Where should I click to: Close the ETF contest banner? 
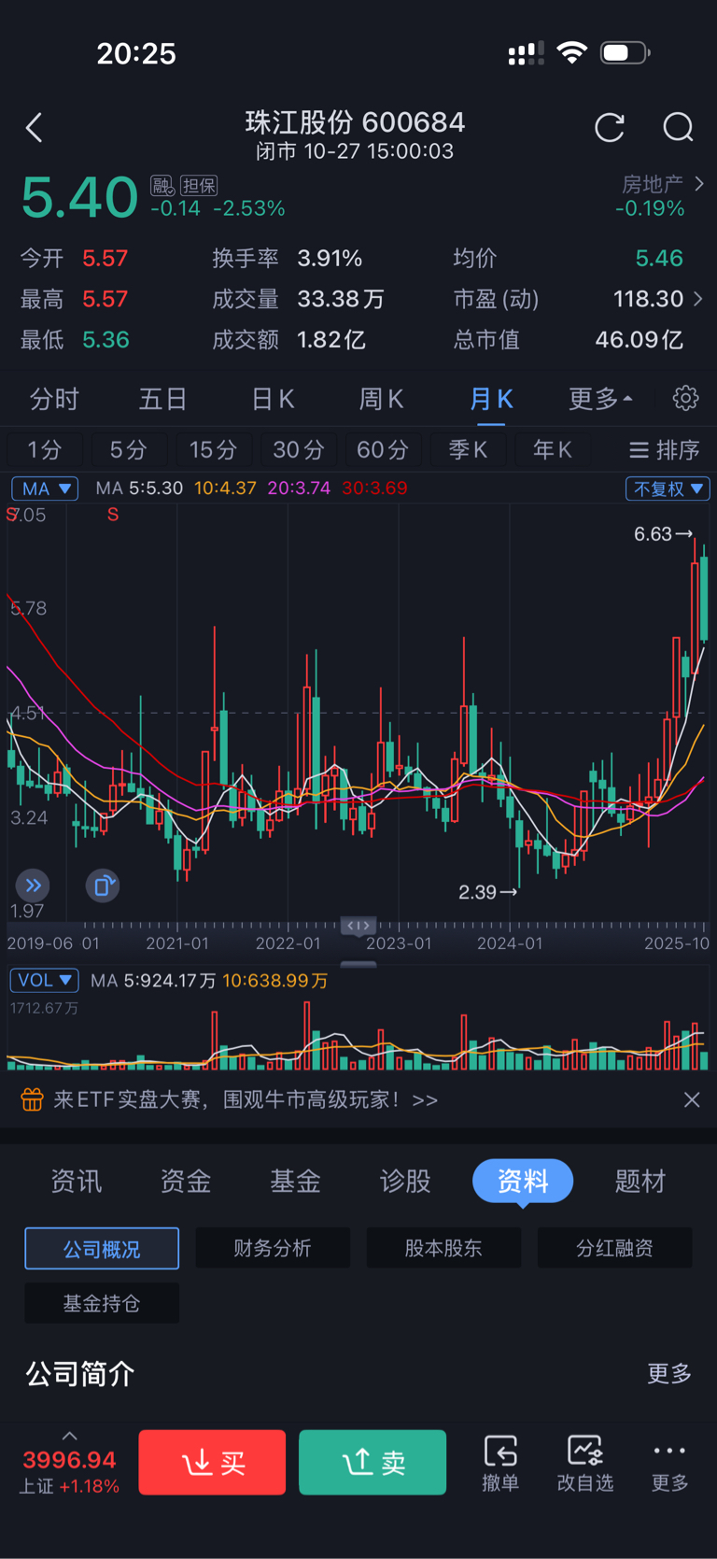692,1100
